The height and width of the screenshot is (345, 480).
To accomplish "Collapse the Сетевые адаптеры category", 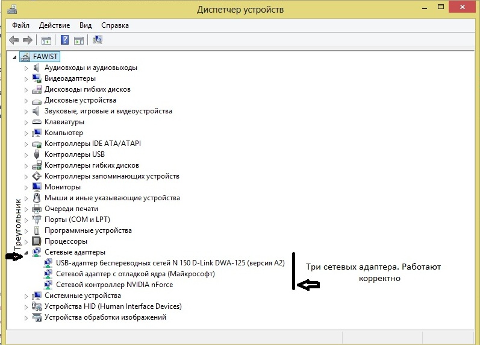I will [26, 252].
